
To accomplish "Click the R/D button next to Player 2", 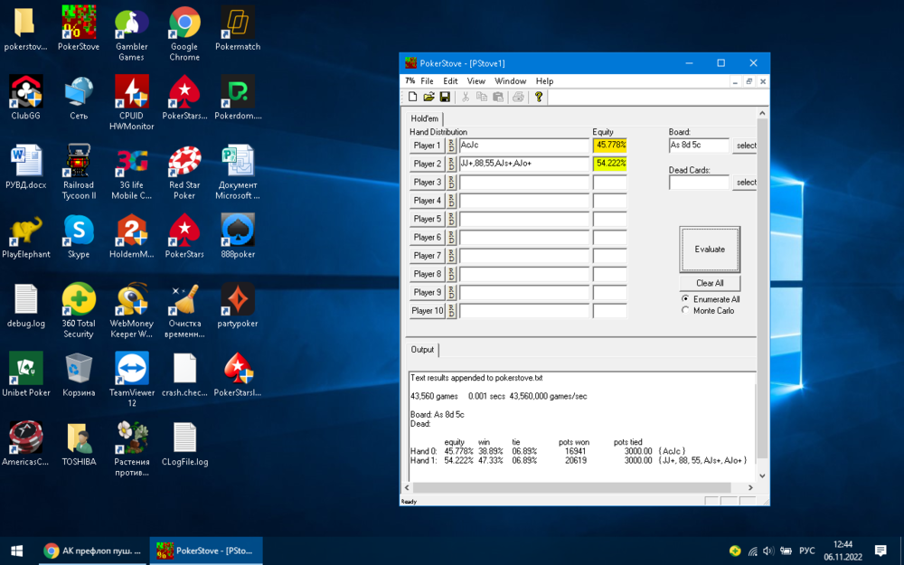I will [x=452, y=164].
